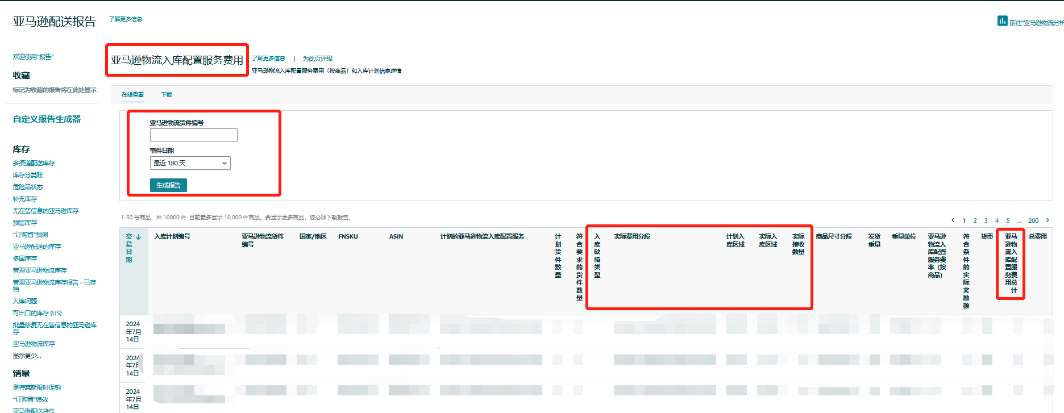Open 奥特莱斯限时促销 under 销量
Screen dimensions: 1064x413
(36, 387)
